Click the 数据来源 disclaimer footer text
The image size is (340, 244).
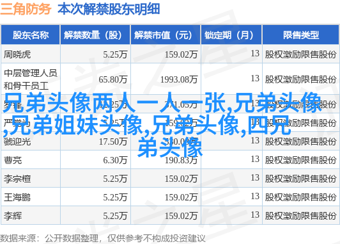click(x=102, y=239)
